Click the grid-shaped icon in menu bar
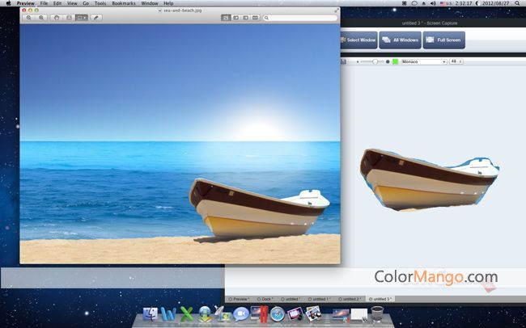 tap(405, 3)
